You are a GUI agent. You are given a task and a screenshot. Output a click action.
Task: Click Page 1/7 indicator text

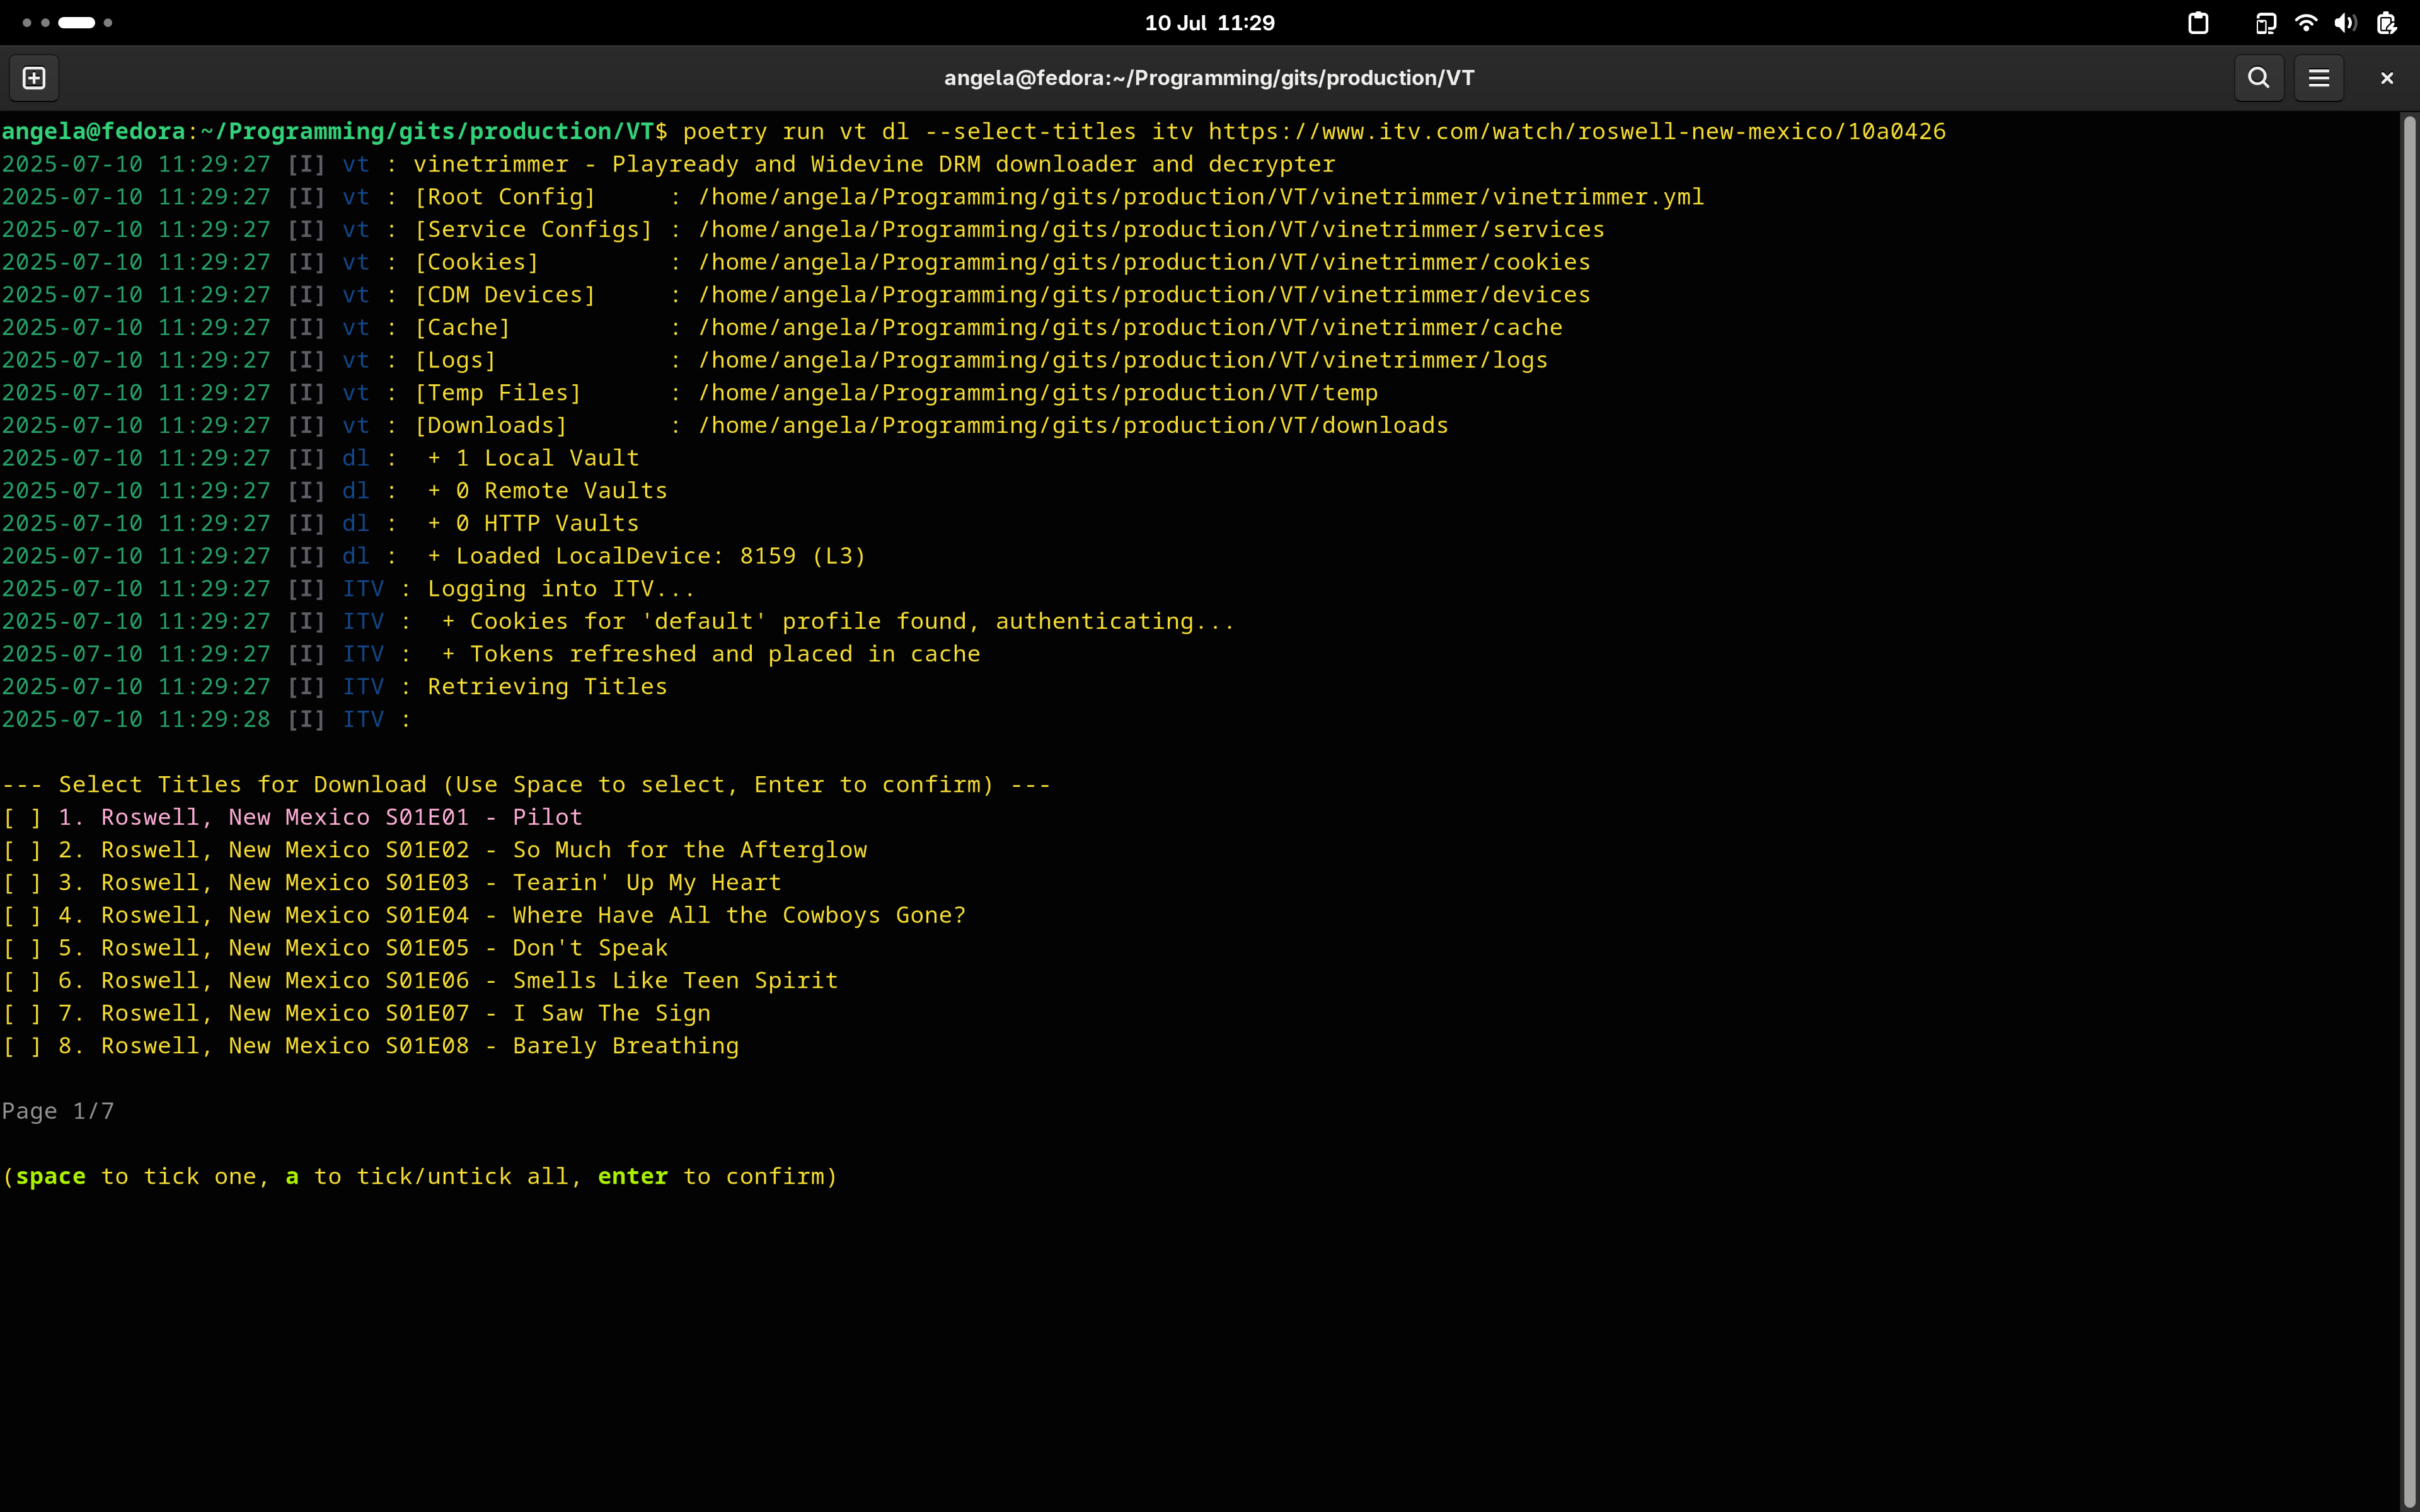tap(58, 1111)
